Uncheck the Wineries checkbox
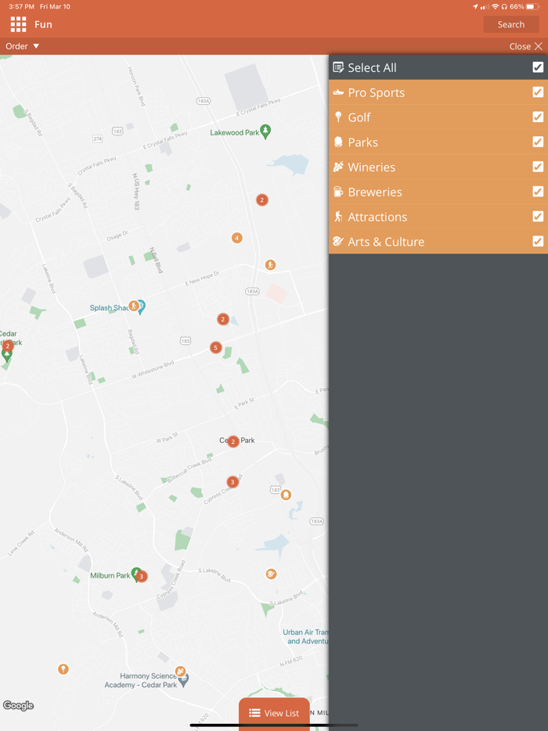Screen dimensions: 548x731 (538, 167)
